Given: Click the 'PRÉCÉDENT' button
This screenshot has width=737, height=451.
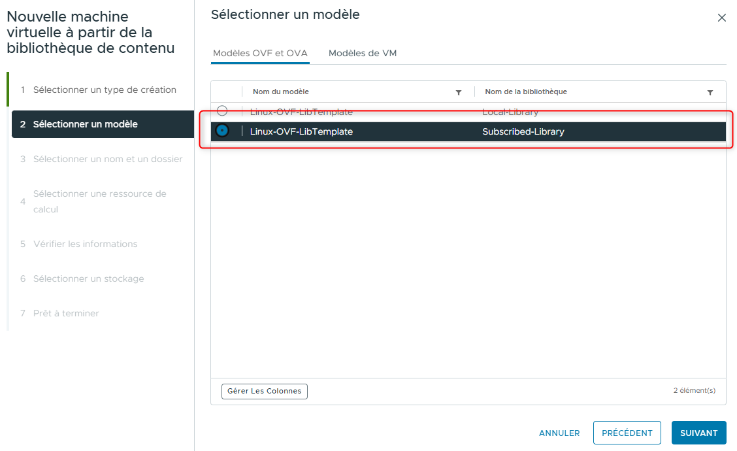Looking at the screenshot, I should coord(627,433).
